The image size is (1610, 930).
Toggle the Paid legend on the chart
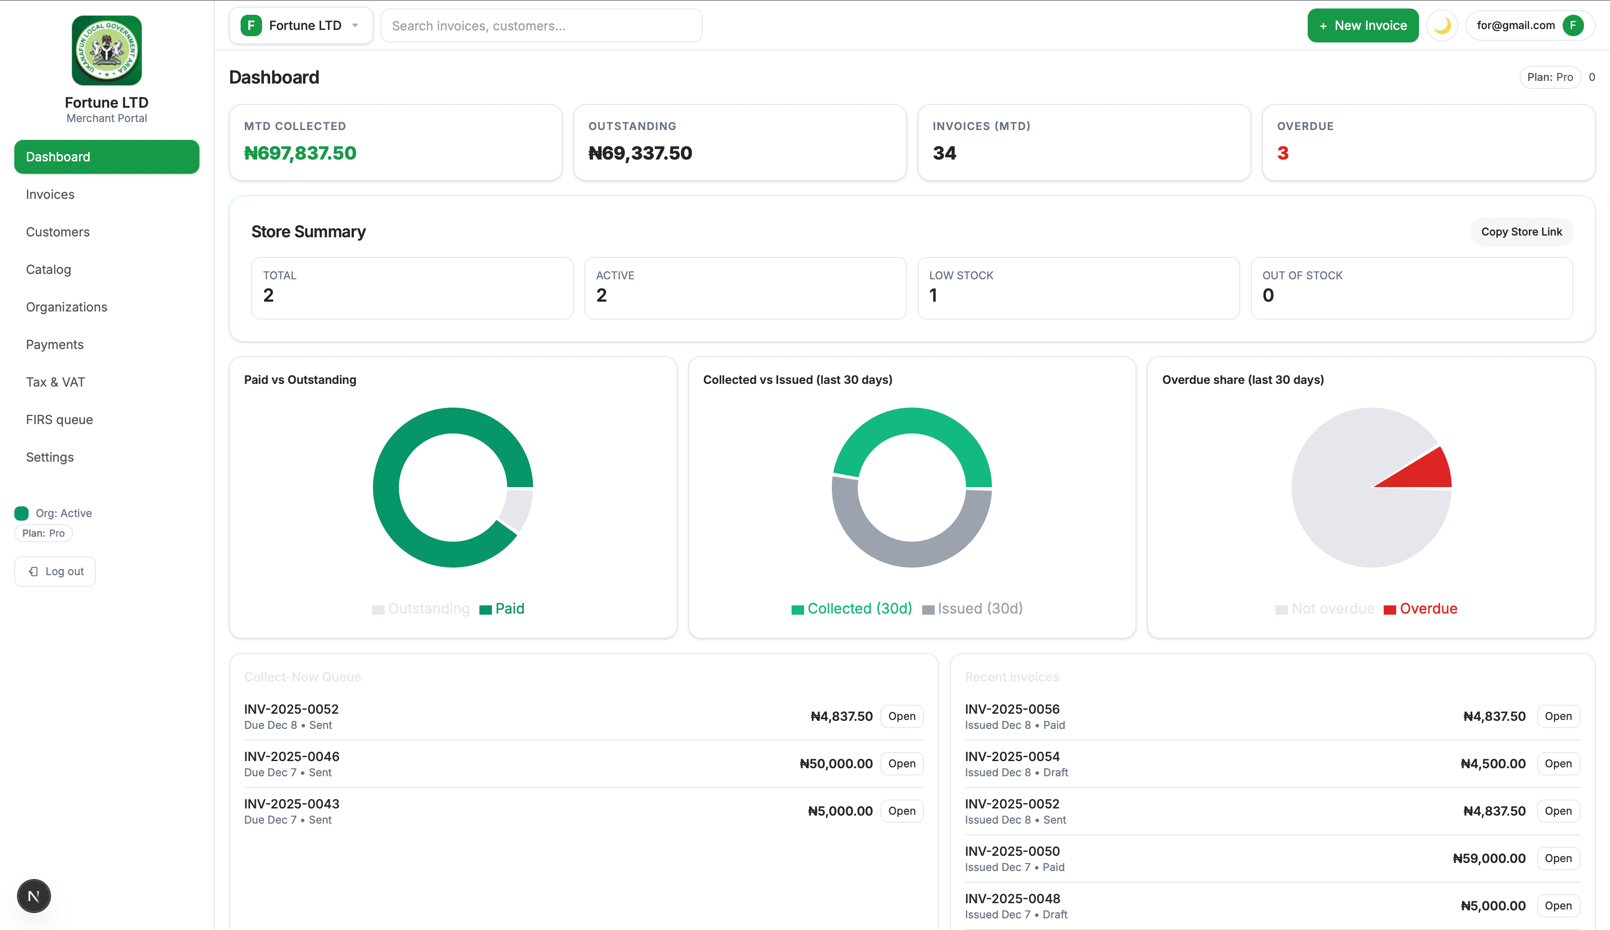501,608
